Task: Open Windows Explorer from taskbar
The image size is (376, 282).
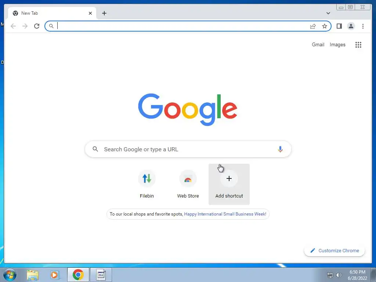Action: [x=33, y=275]
